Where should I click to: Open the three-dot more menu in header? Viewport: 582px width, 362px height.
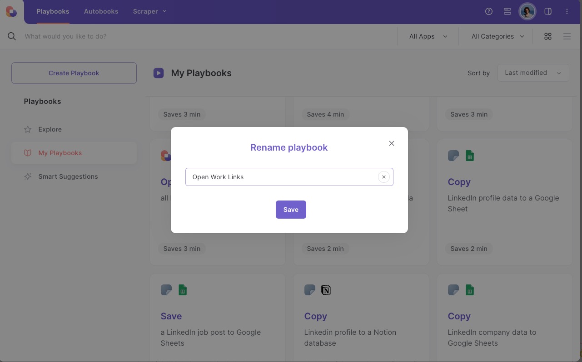(567, 11)
